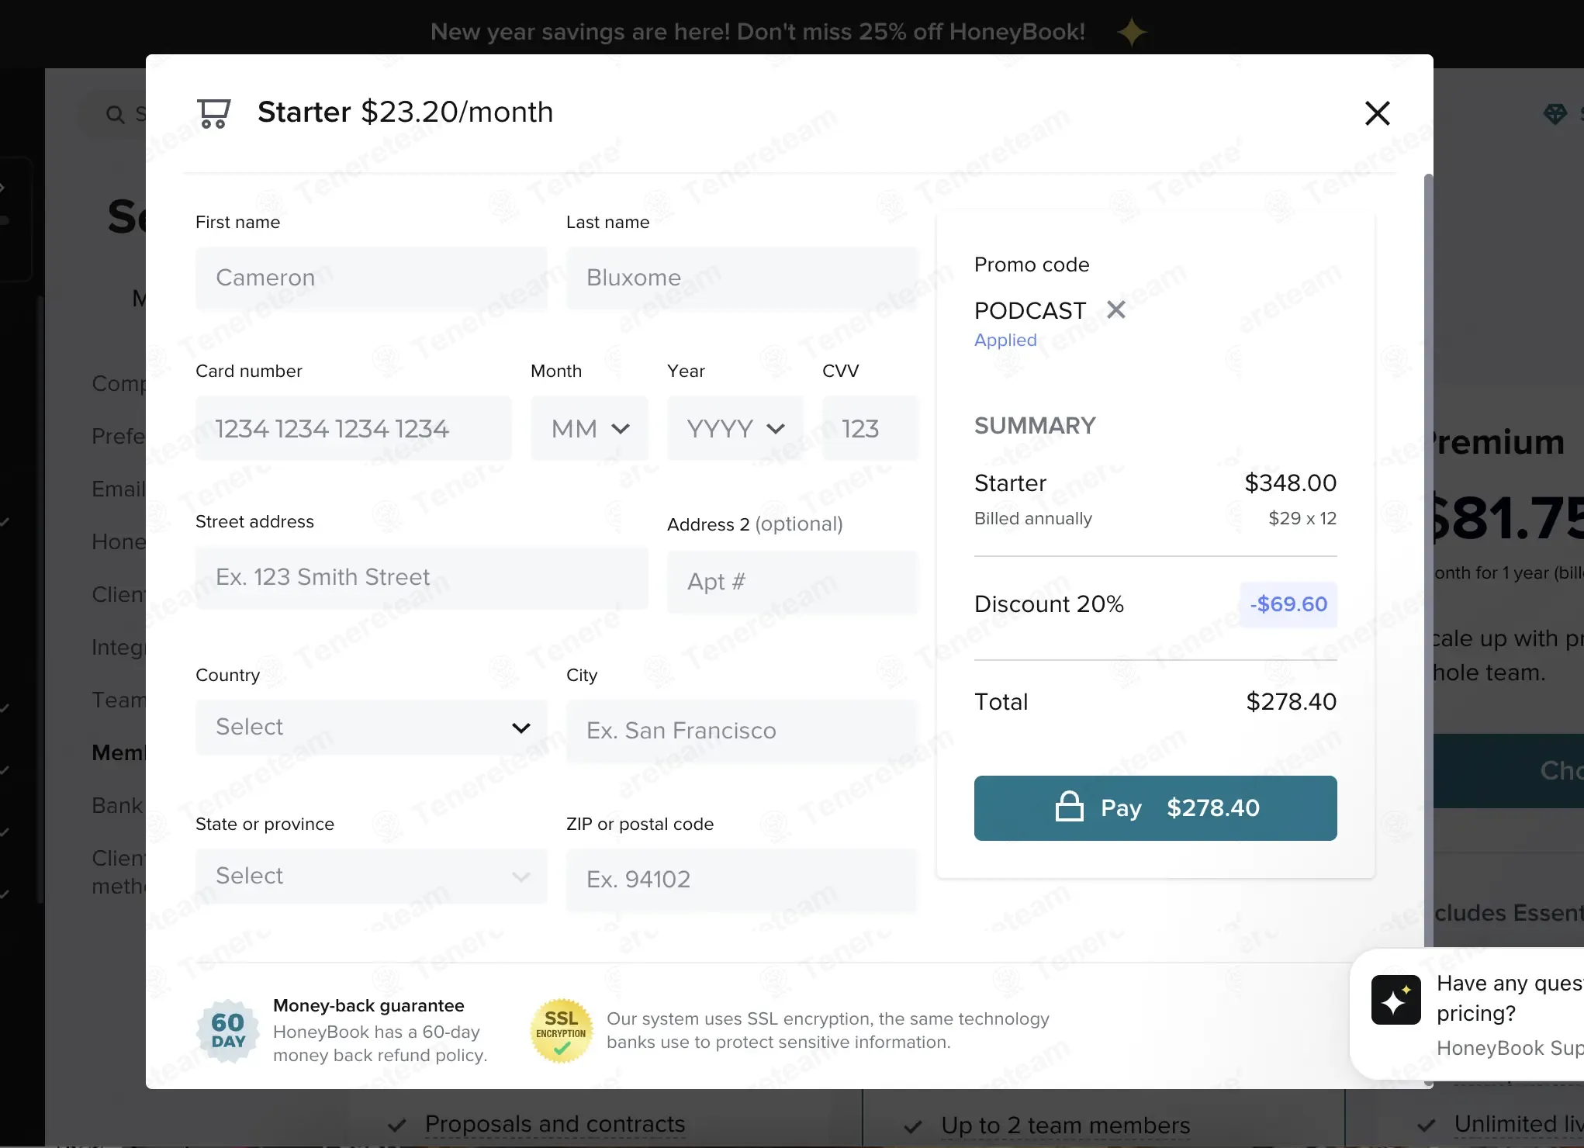Click the -$69.60 discount amount
1584x1148 pixels.
[1288, 603]
